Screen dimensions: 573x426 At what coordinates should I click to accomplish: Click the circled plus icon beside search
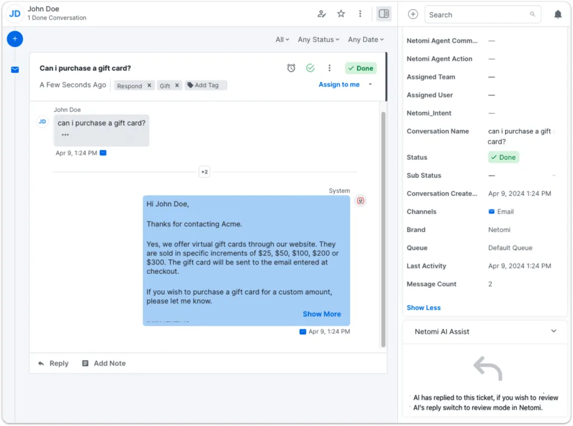[x=413, y=15]
